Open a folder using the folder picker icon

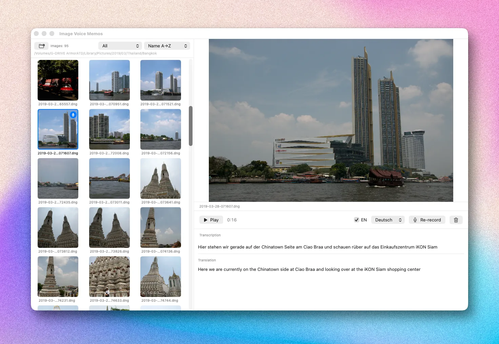pos(41,46)
